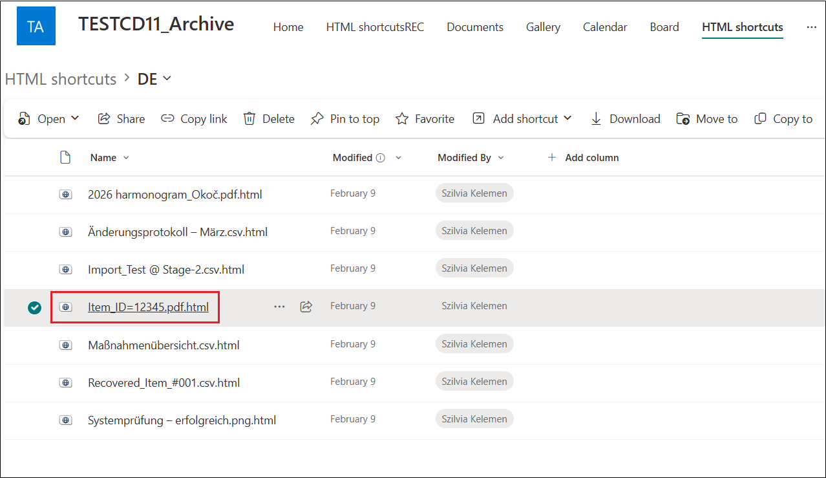
Task: Deselect the checked Item_ID=12345.pdf.html row
Action: [34, 308]
